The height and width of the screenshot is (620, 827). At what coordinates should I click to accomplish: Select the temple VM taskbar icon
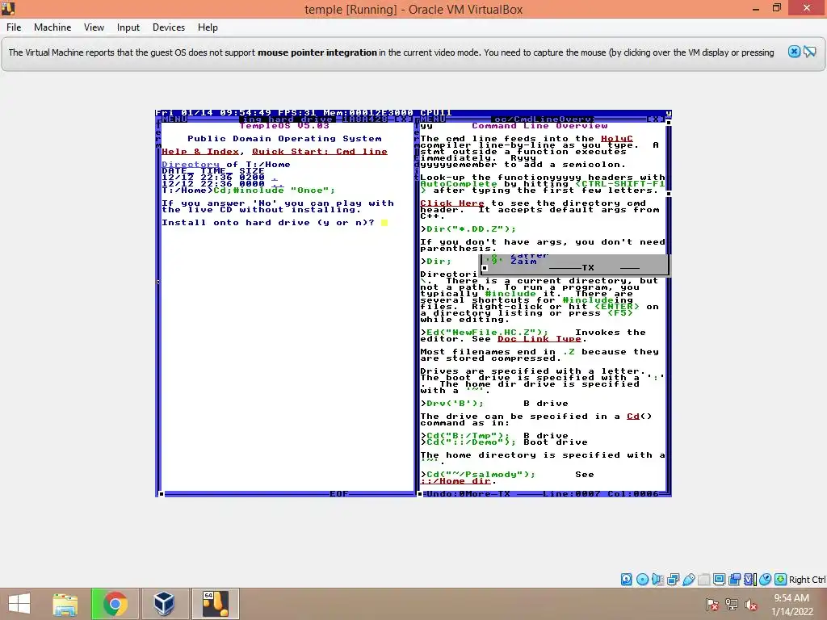pos(215,604)
